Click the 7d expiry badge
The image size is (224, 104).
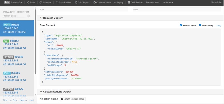pyautogui.click(x=7, y=3)
